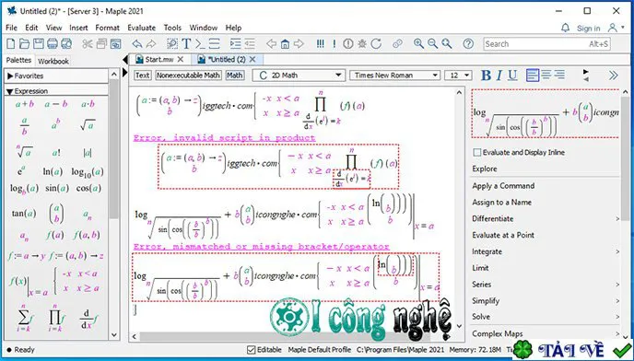Close the Untitled (2) tab
Image resolution: width=634 pixels, height=361 pixels.
[252, 60]
